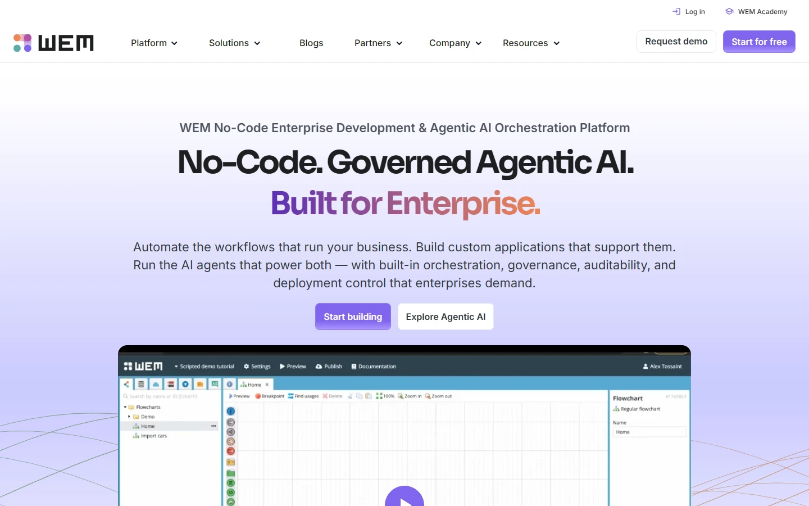This screenshot has width=809, height=506.
Task: Click the WEM logo in the site header
Action: pos(53,43)
